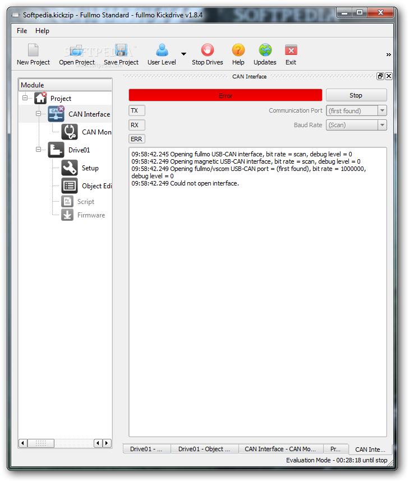Open Help via the question mark icon
This screenshot has height=482, width=409.
tap(238, 50)
